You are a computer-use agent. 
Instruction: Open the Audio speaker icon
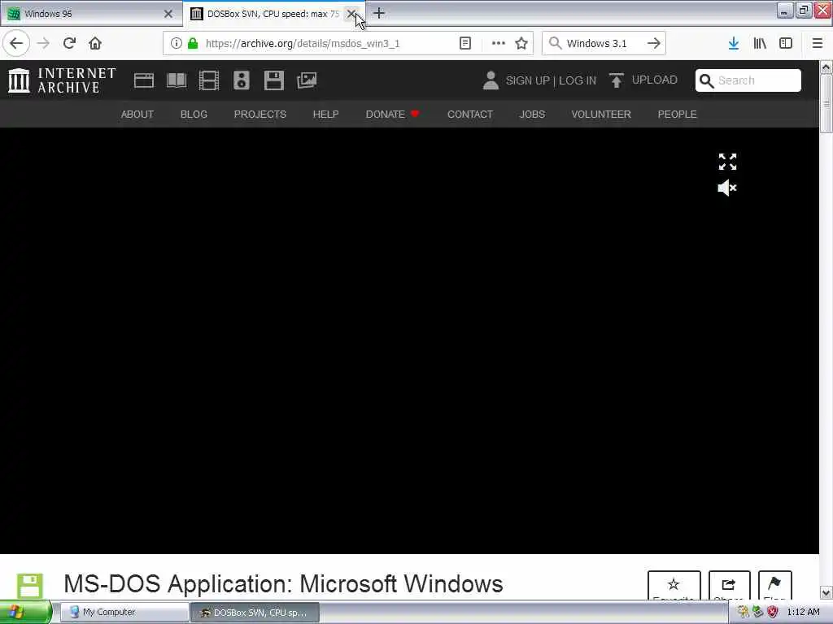pos(241,80)
